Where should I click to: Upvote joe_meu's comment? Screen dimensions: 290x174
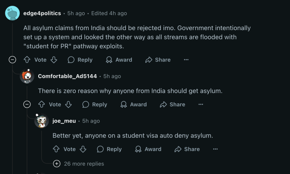56,149
